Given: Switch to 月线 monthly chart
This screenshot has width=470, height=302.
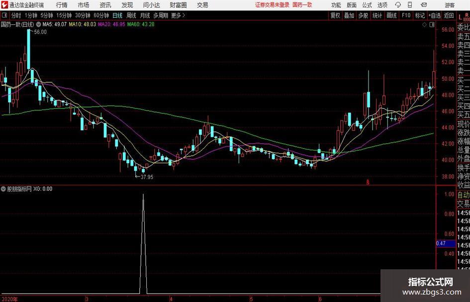Looking at the screenshot, I should (x=145, y=15).
